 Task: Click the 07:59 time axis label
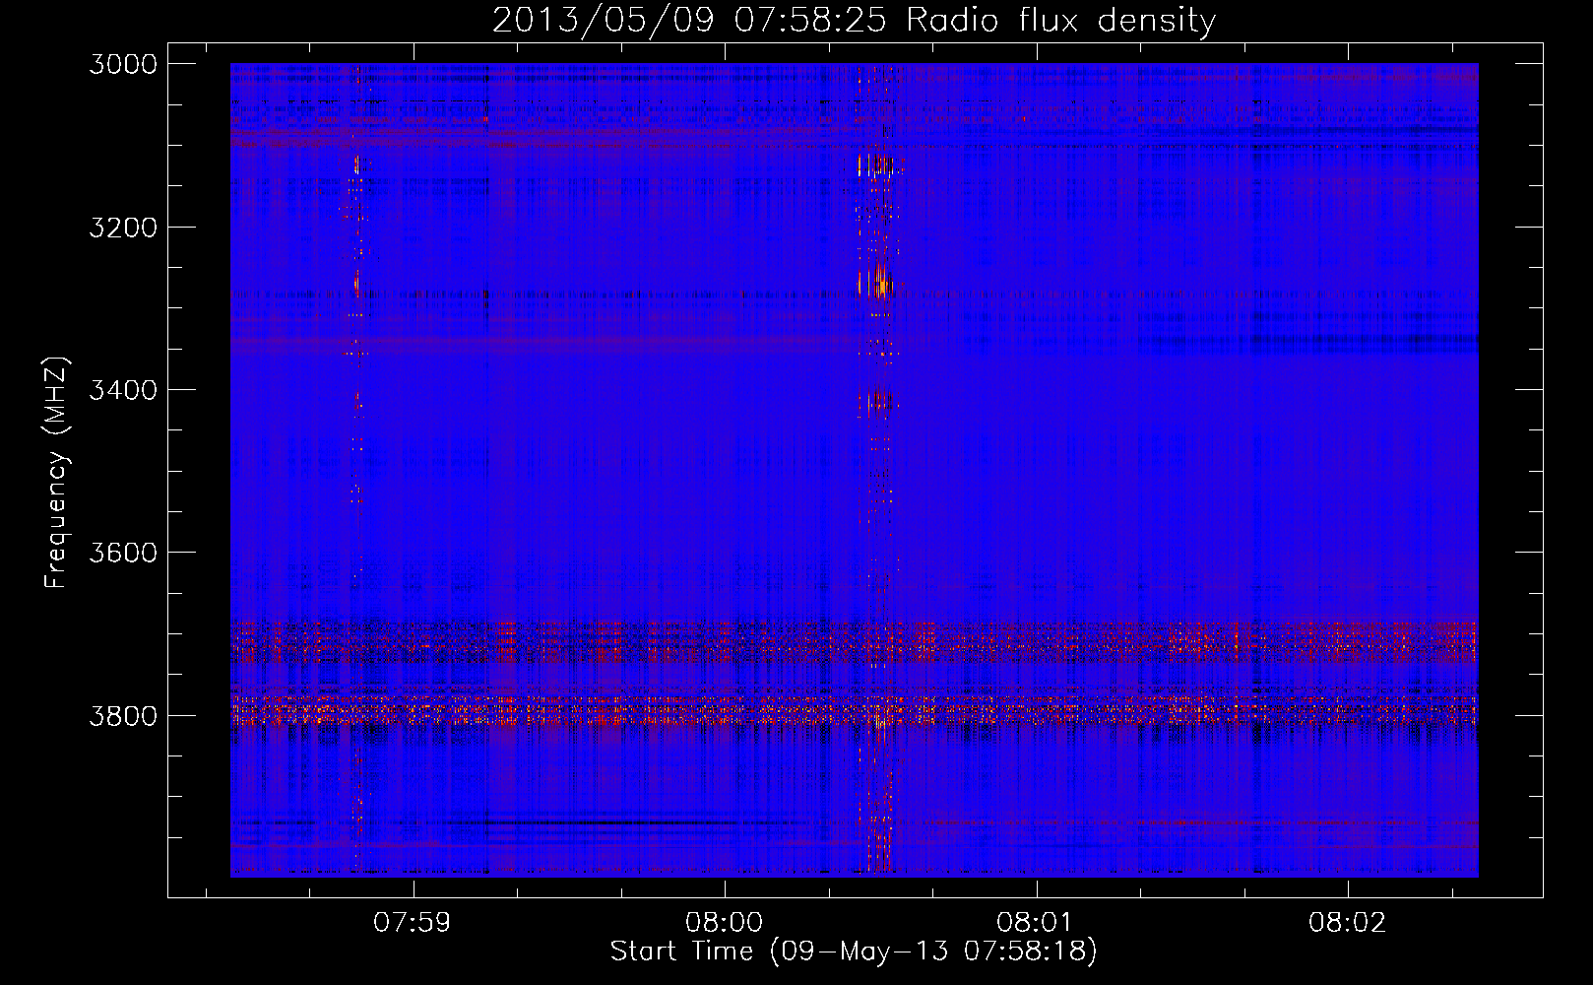click(x=413, y=923)
